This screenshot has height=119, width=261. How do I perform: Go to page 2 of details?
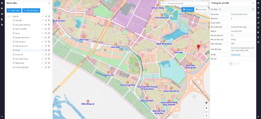(235, 64)
